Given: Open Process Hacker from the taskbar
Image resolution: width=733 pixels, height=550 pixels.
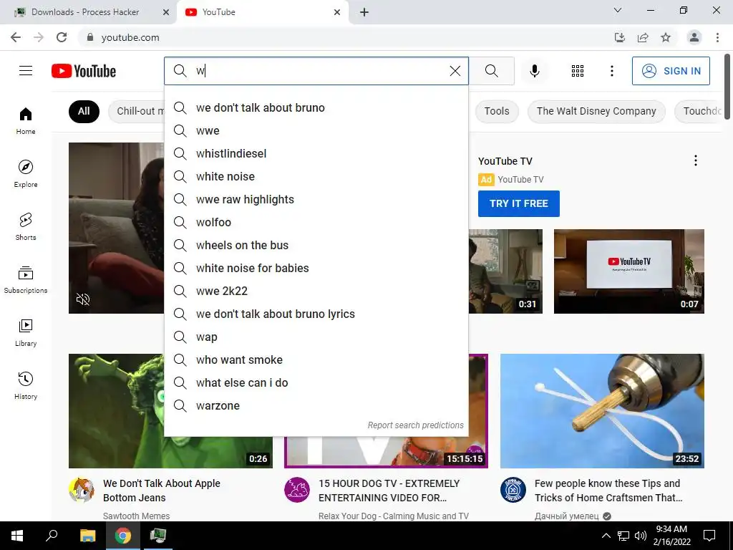Looking at the screenshot, I should click(x=158, y=536).
